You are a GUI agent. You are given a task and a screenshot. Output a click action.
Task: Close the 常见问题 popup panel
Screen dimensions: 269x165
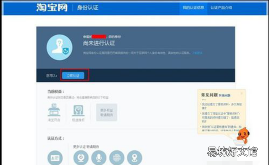(242, 94)
